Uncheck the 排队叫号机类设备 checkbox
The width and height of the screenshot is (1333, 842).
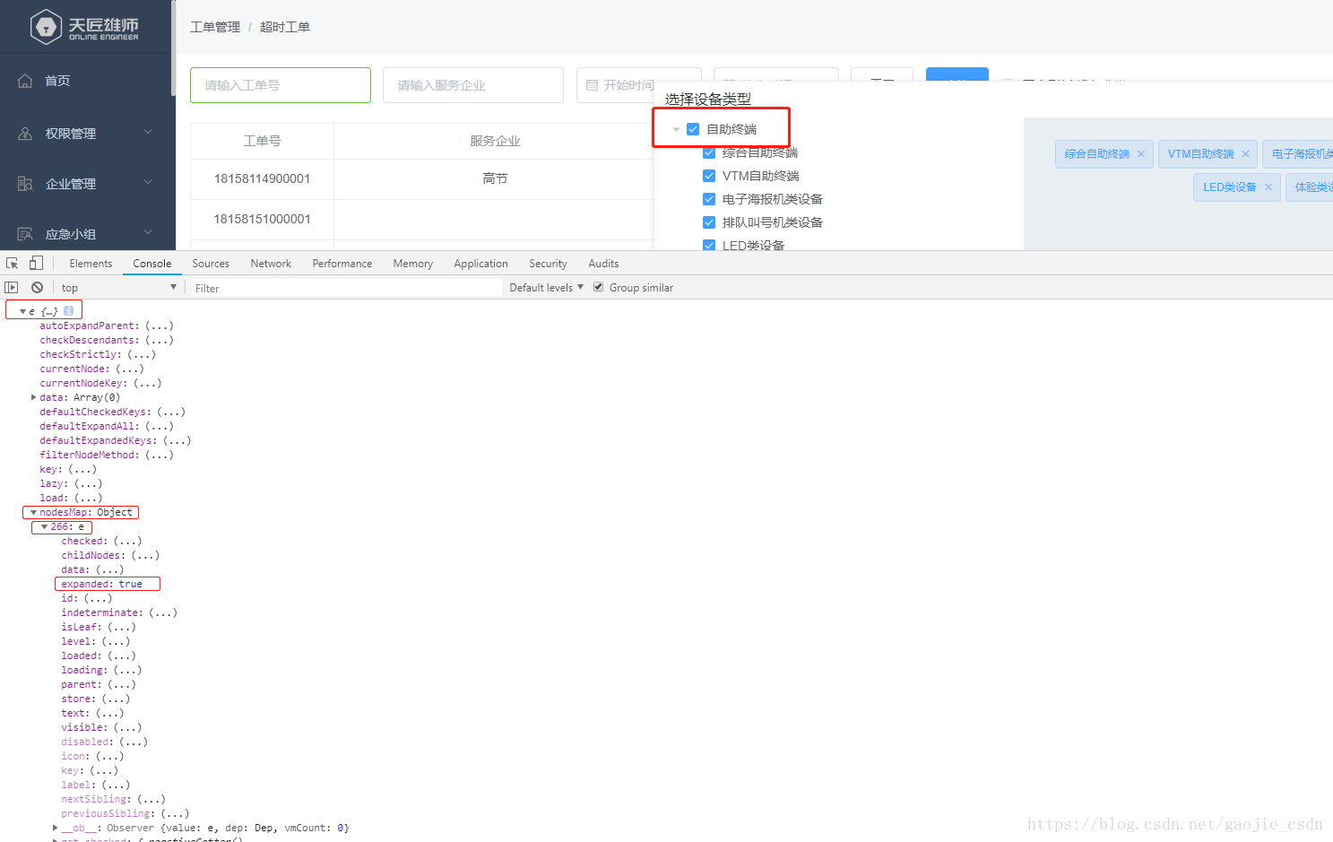(709, 222)
